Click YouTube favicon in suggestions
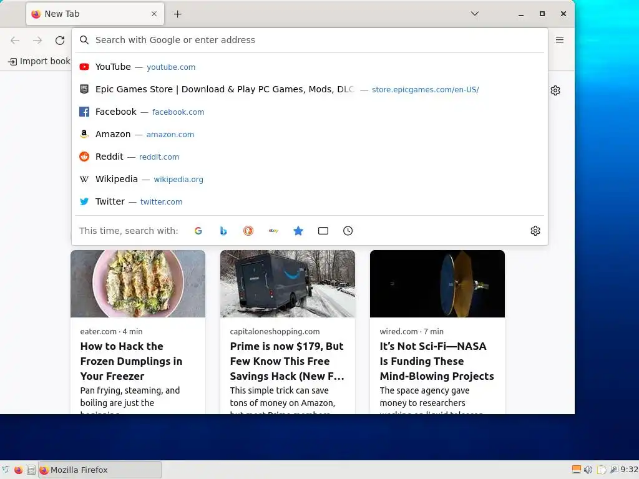 click(84, 67)
